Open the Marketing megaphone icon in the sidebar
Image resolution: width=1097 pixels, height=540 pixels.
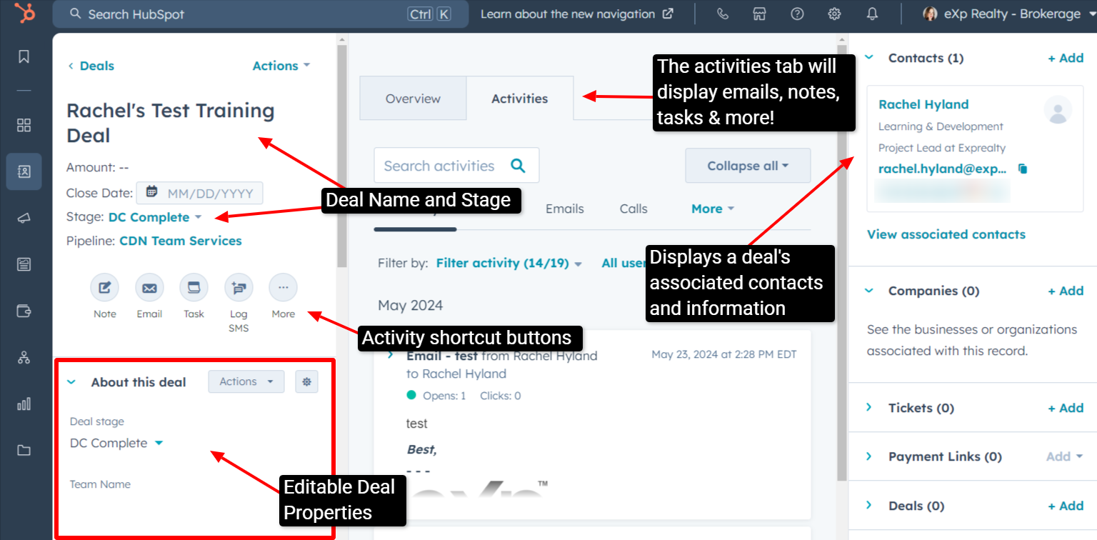pyautogui.click(x=24, y=219)
